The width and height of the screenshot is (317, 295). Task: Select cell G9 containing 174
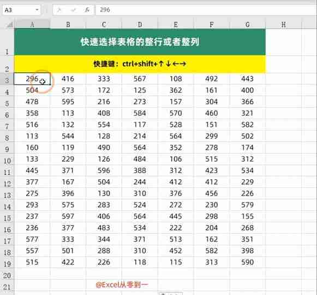[248, 147]
